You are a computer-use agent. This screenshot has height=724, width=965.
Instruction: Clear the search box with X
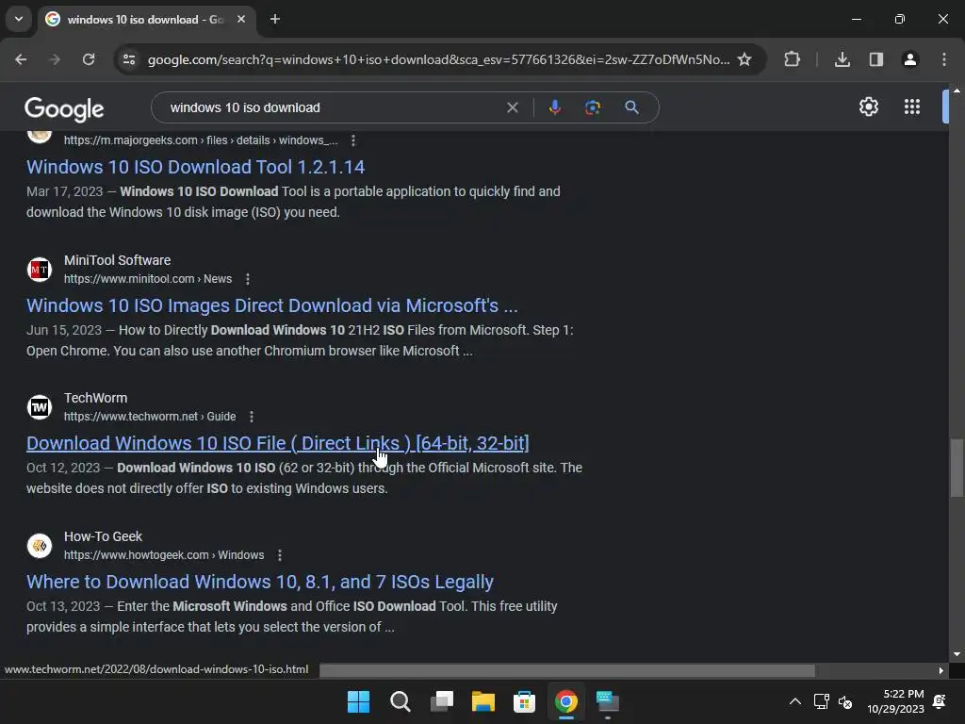(512, 107)
